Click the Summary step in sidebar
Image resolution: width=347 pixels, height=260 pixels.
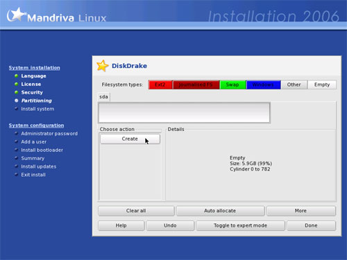[33, 158]
